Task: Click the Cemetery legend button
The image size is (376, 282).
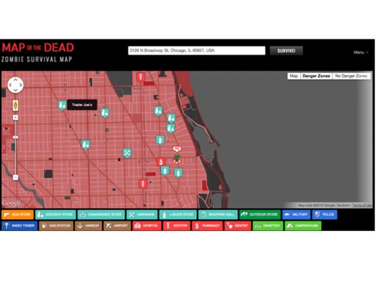Action: click(268, 226)
